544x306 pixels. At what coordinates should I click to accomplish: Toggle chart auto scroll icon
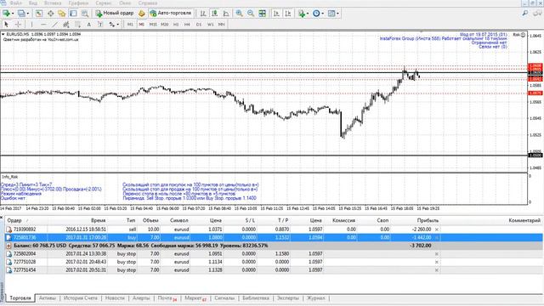coord(276,14)
